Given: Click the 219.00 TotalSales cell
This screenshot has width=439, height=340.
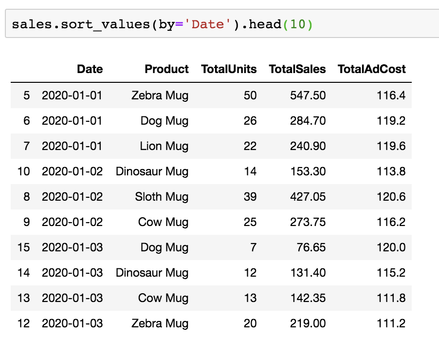Looking at the screenshot, I should point(309,323).
